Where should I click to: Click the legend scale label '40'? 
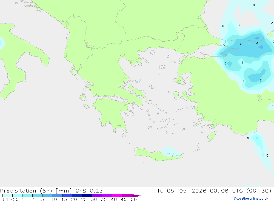[x=114, y=199]
